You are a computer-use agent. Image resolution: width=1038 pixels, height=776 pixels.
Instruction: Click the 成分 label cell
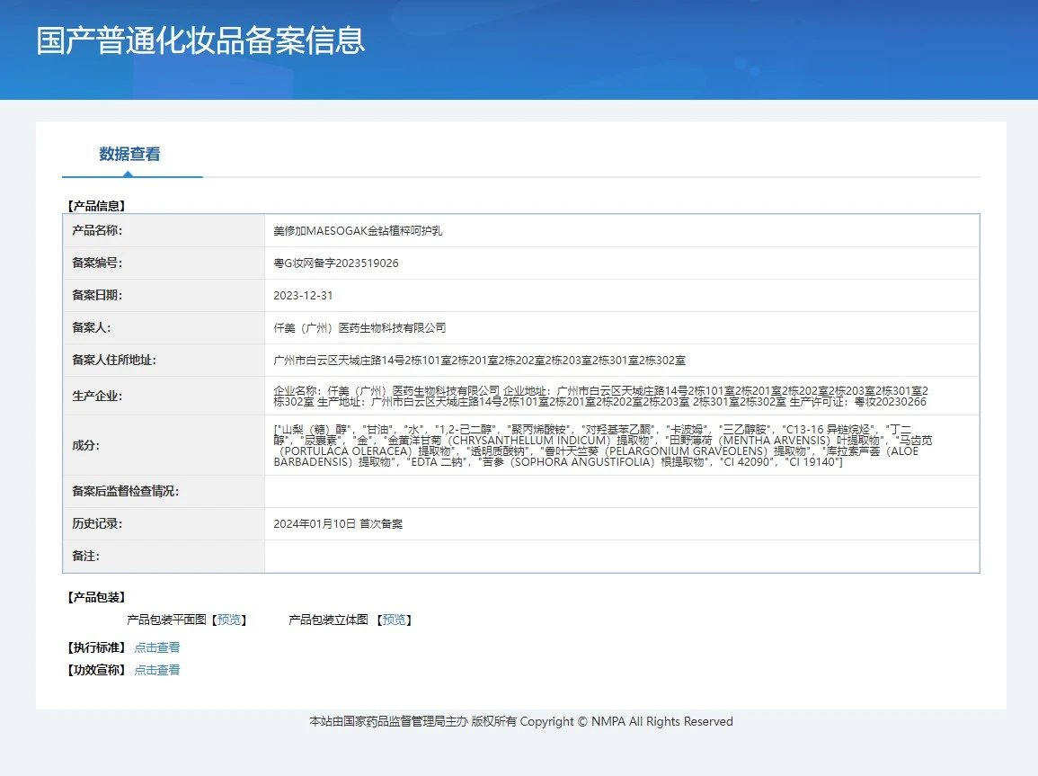(164, 445)
